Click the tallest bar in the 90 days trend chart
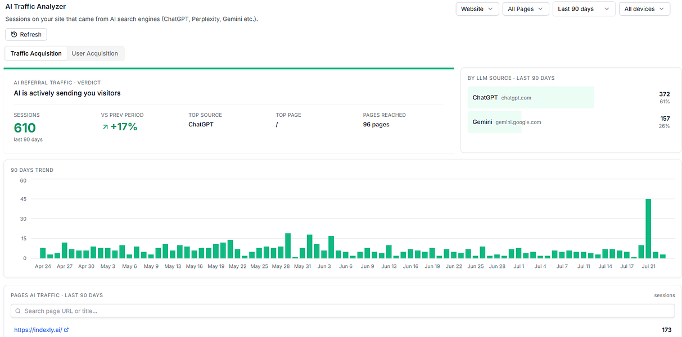Viewport: 682px width, 337px height. click(648, 229)
